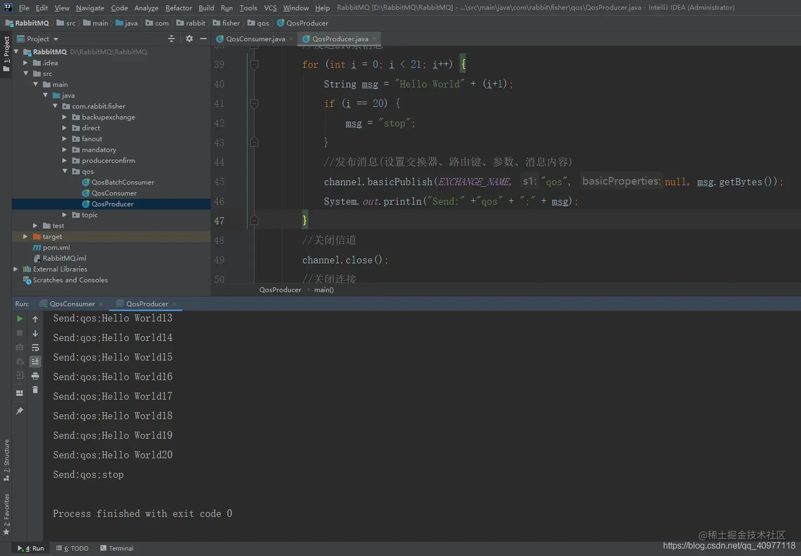This screenshot has height=556, width=801.
Task: Pin the Run tab
Action: [20, 411]
